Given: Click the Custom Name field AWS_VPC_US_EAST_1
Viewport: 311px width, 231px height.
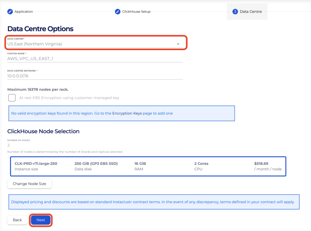Looking at the screenshot, I should pos(95,58).
